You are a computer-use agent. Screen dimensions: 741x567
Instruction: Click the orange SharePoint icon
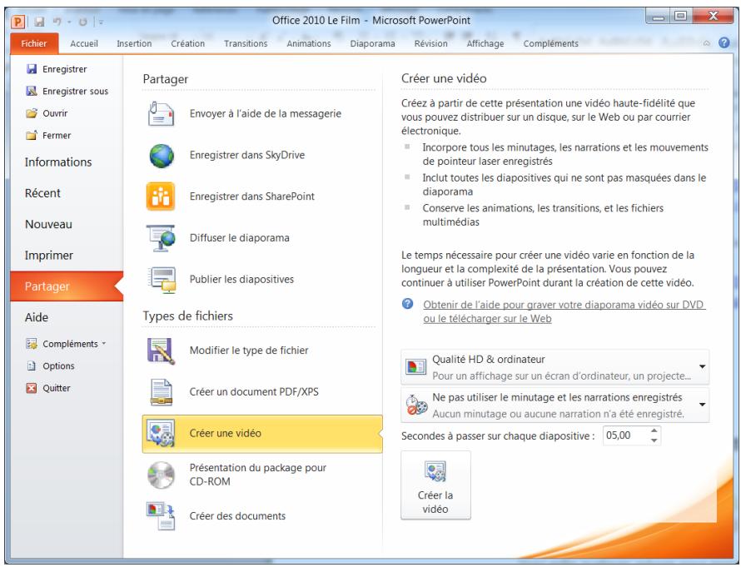[x=161, y=196]
